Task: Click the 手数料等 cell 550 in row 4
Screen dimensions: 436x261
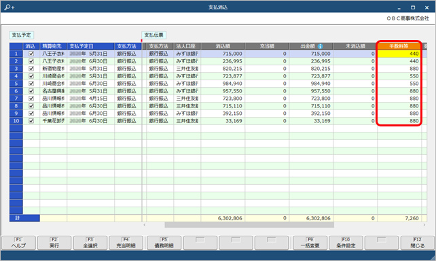Action: (399, 76)
